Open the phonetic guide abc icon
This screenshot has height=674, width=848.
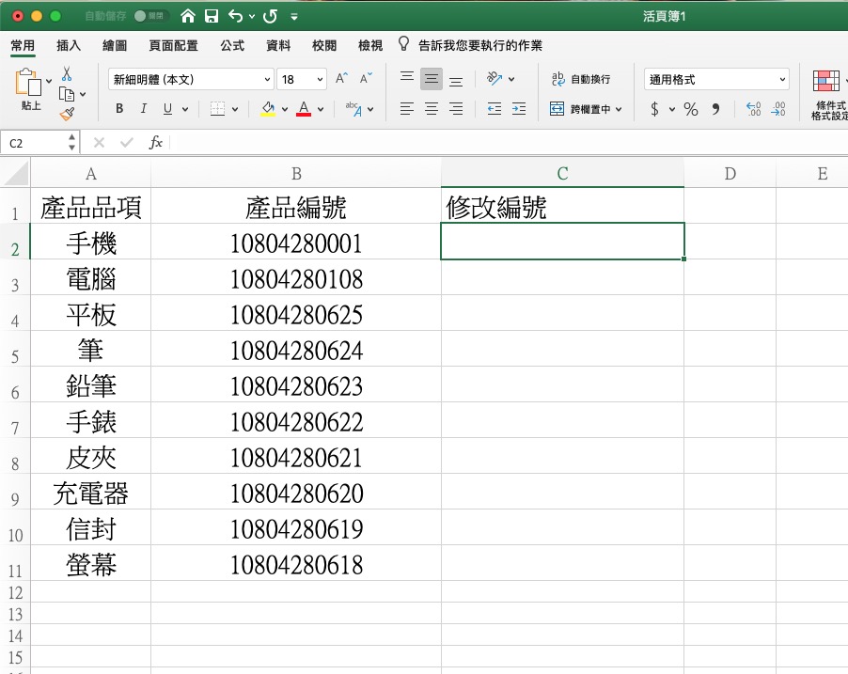(353, 109)
